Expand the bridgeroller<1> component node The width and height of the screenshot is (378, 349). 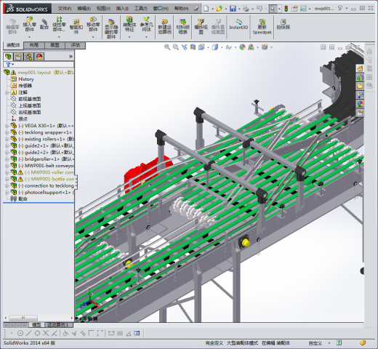click(x=7, y=159)
